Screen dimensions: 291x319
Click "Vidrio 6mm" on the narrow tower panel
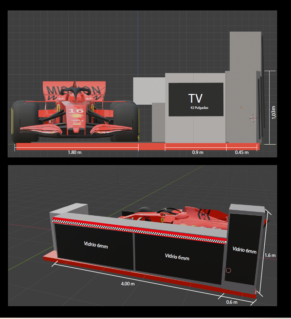pyautogui.click(x=245, y=250)
